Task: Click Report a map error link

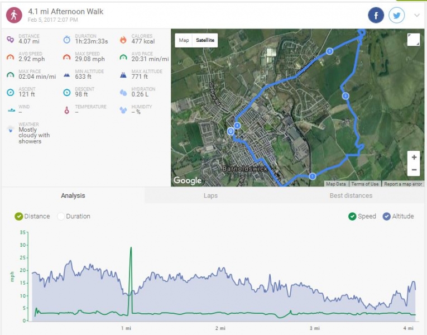Action: 403,184
